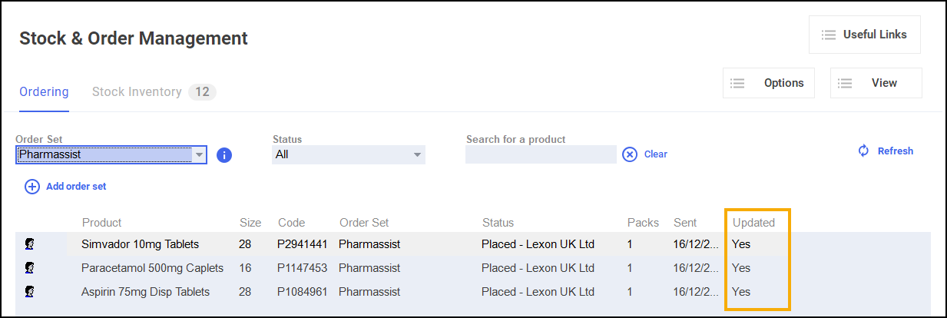Image resolution: width=947 pixels, height=318 pixels.
Task: Click the Search for a product field
Action: [541, 154]
